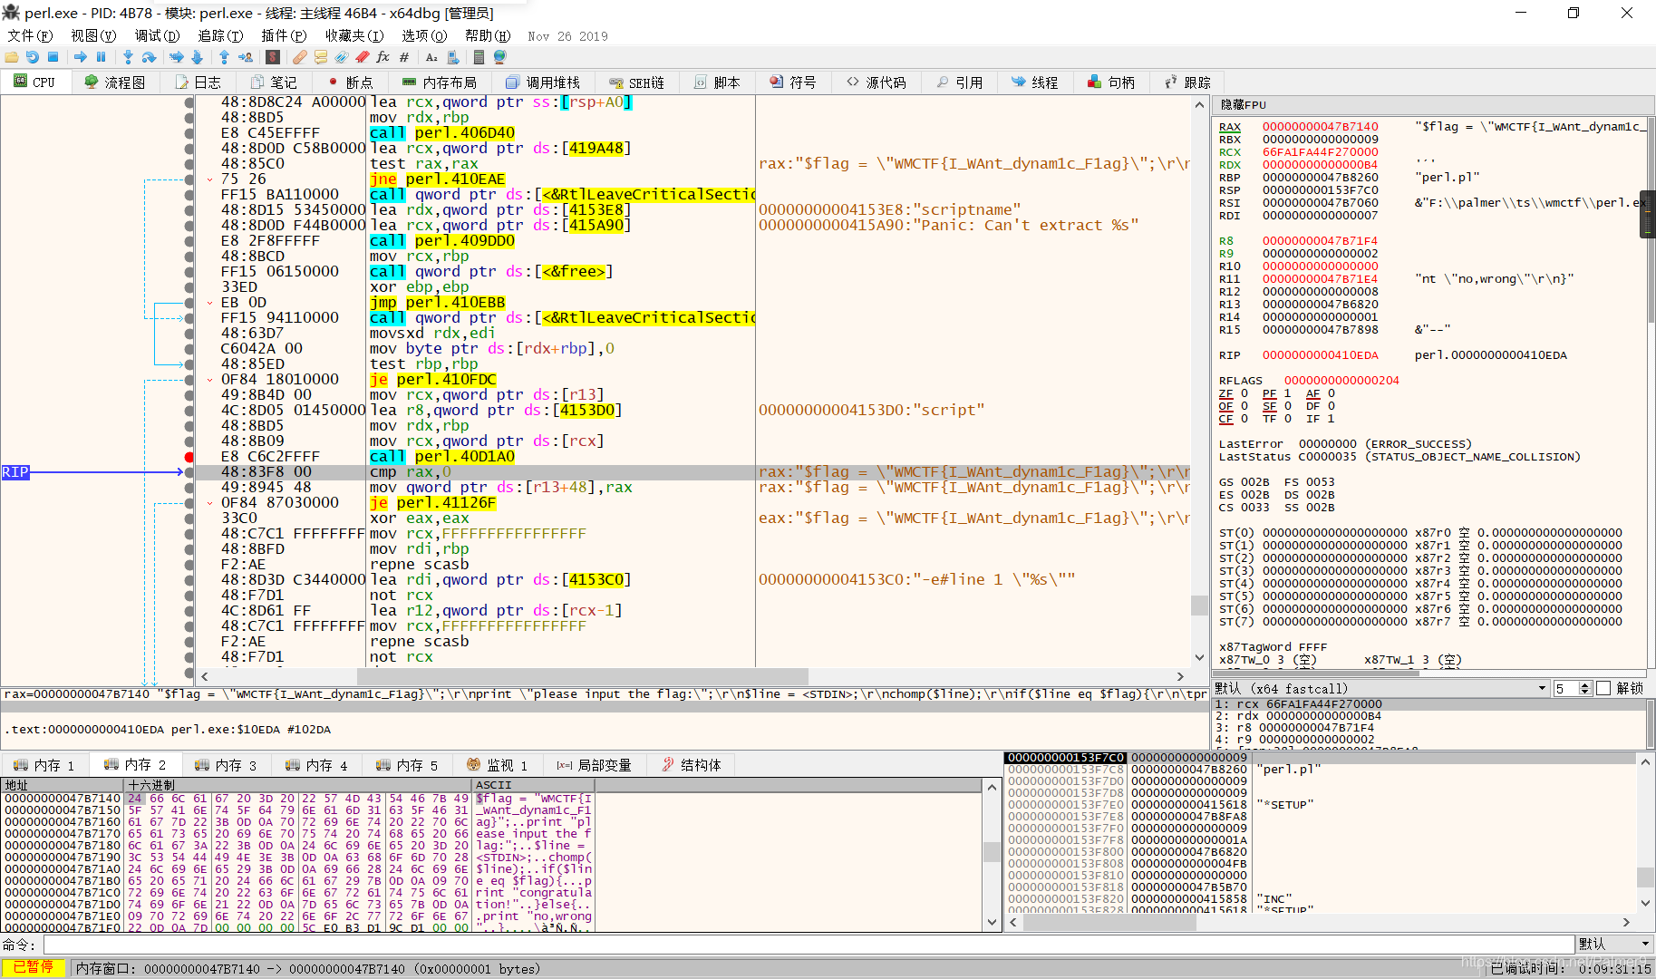Click the 已暂停 status button
The height and width of the screenshot is (979, 1656).
(34, 967)
